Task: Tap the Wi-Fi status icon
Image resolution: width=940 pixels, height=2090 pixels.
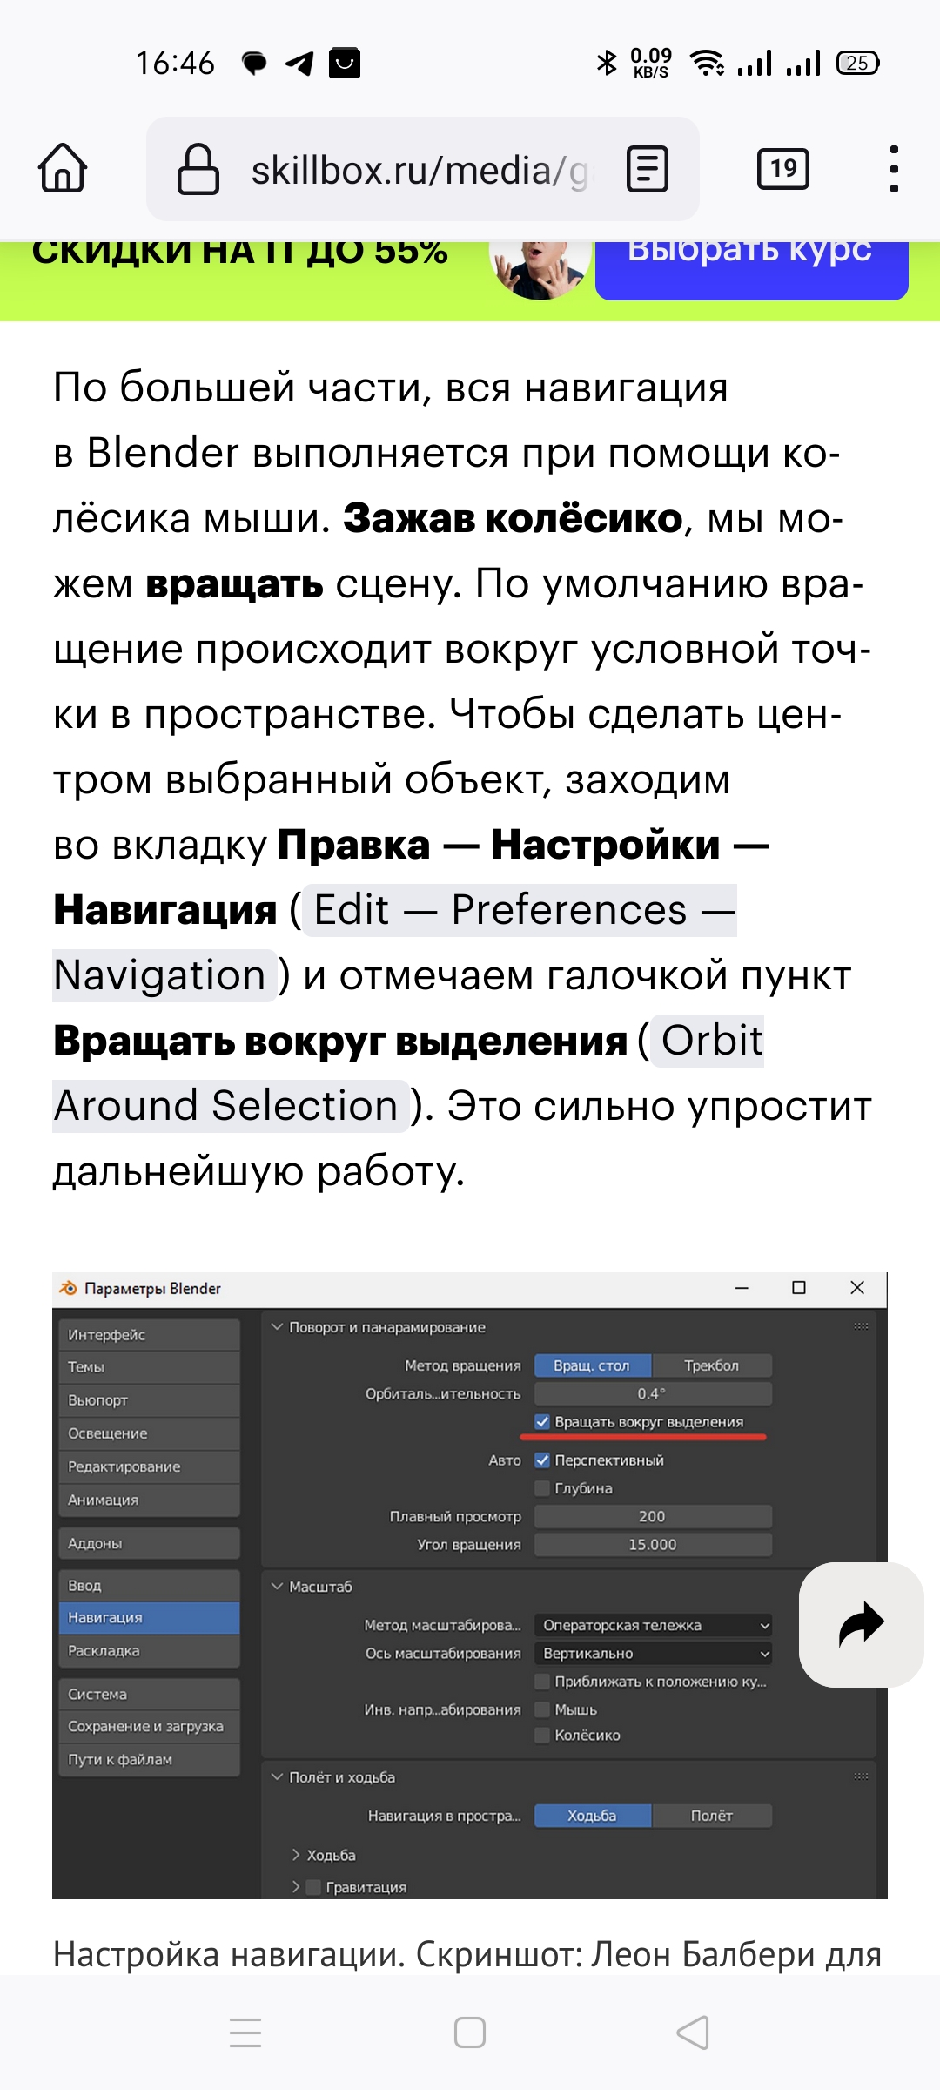Action: click(708, 63)
